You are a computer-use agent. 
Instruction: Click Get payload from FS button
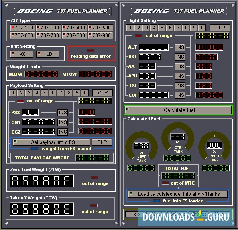tap(51, 142)
